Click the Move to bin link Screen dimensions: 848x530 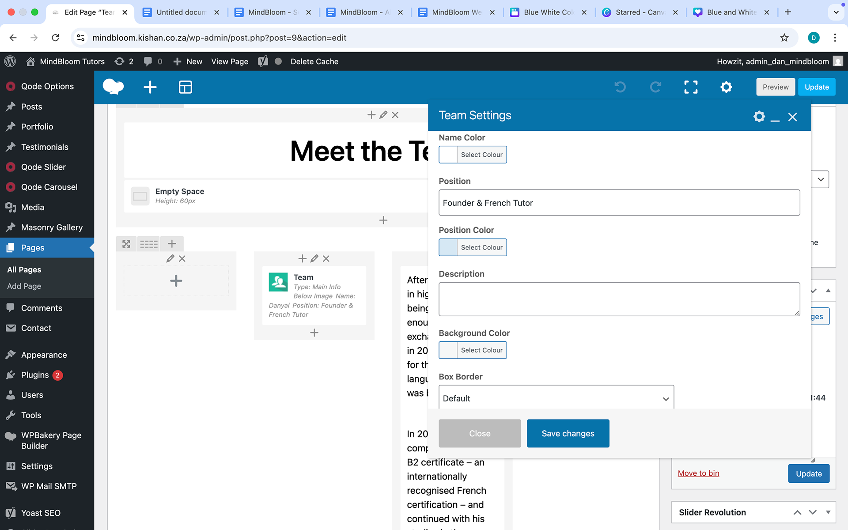click(698, 473)
